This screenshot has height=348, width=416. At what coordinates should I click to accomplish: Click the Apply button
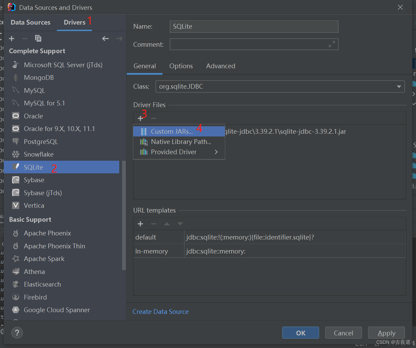point(386,333)
